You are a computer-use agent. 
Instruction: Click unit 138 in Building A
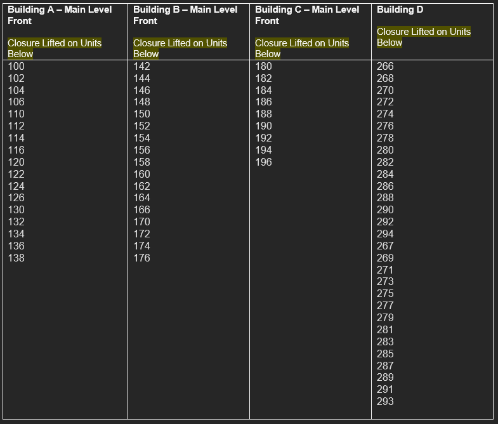coord(16,258)
